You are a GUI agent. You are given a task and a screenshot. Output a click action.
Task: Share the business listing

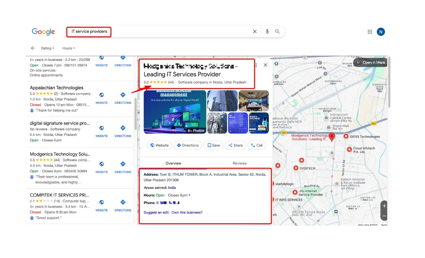click(235, 145)
